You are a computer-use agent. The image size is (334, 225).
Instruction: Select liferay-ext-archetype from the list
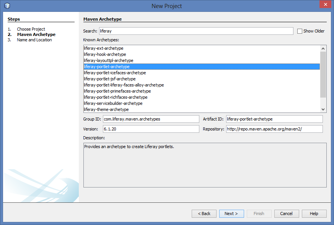103,48
